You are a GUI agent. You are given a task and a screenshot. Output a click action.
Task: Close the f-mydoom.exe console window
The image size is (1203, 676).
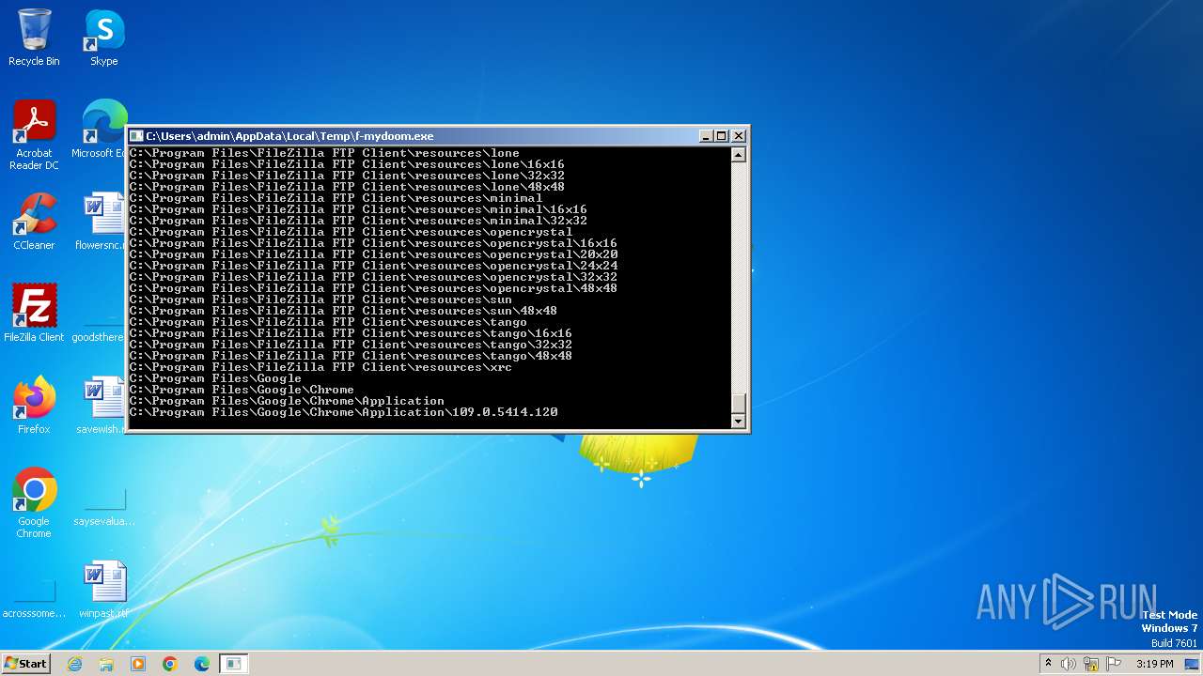(x=739, y=136)
